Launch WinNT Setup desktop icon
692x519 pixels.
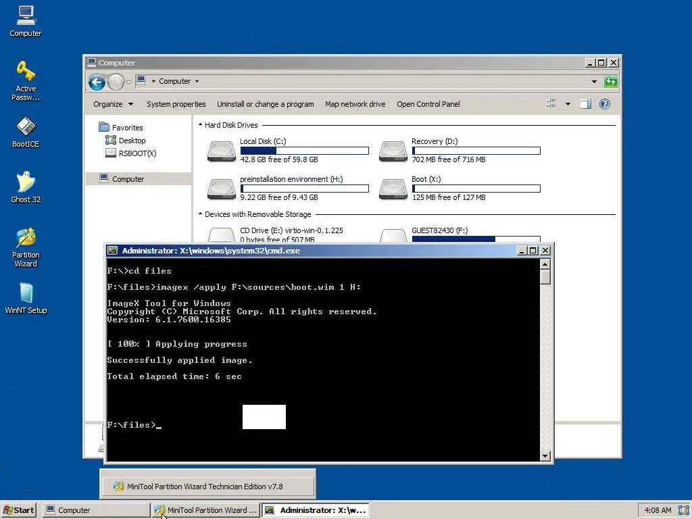click(x=26, y=298)
